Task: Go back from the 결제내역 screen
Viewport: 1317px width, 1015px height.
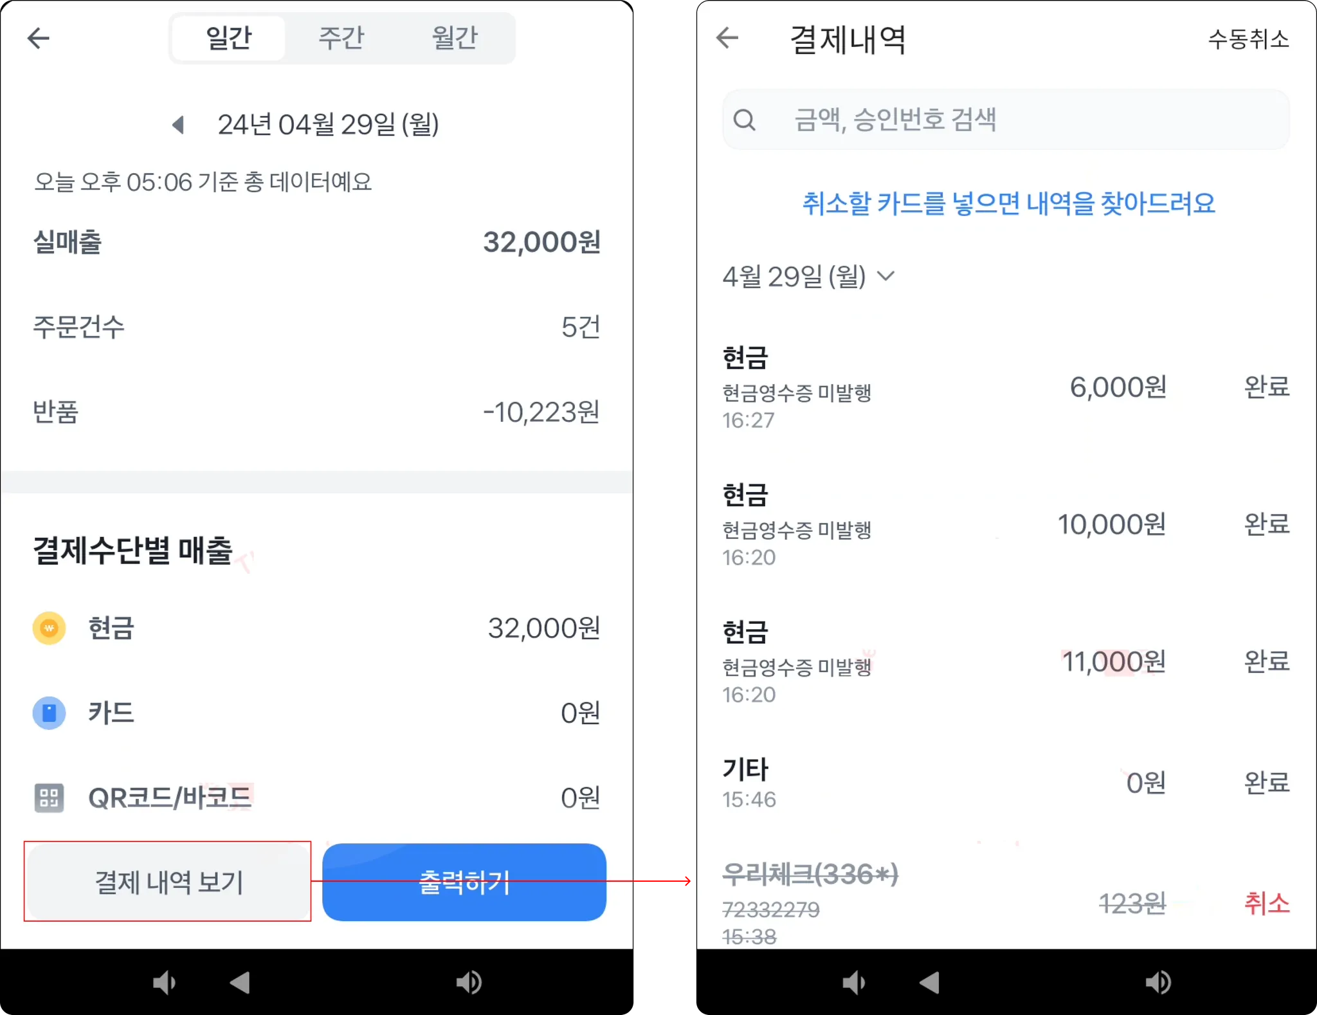Action: tap(727, 38)
